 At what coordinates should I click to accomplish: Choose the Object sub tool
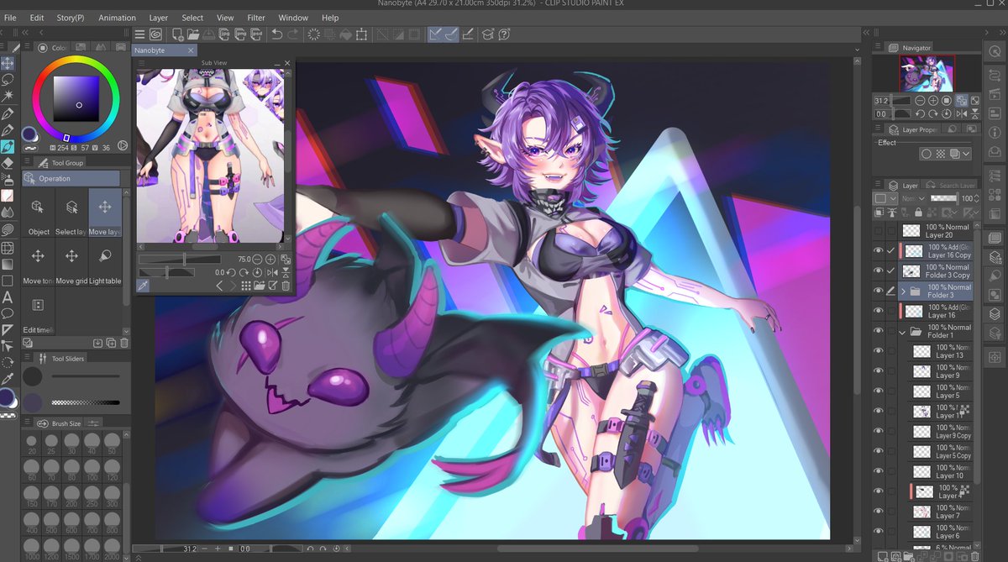click(x=39, y=214)
